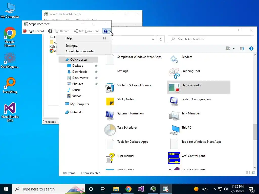Switch to large icons view in status bar

(253, 173)
